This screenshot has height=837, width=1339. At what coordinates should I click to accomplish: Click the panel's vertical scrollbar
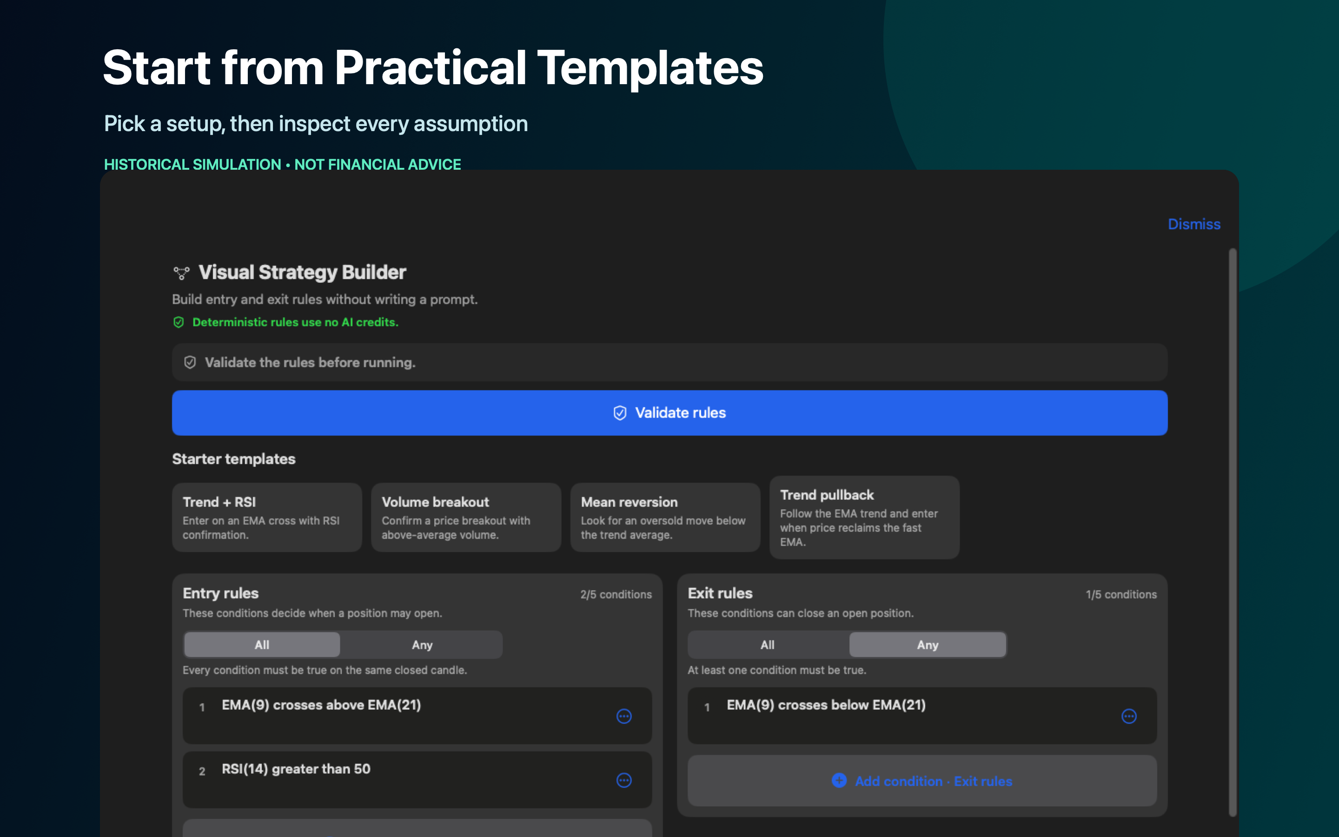pos(1232,531)
